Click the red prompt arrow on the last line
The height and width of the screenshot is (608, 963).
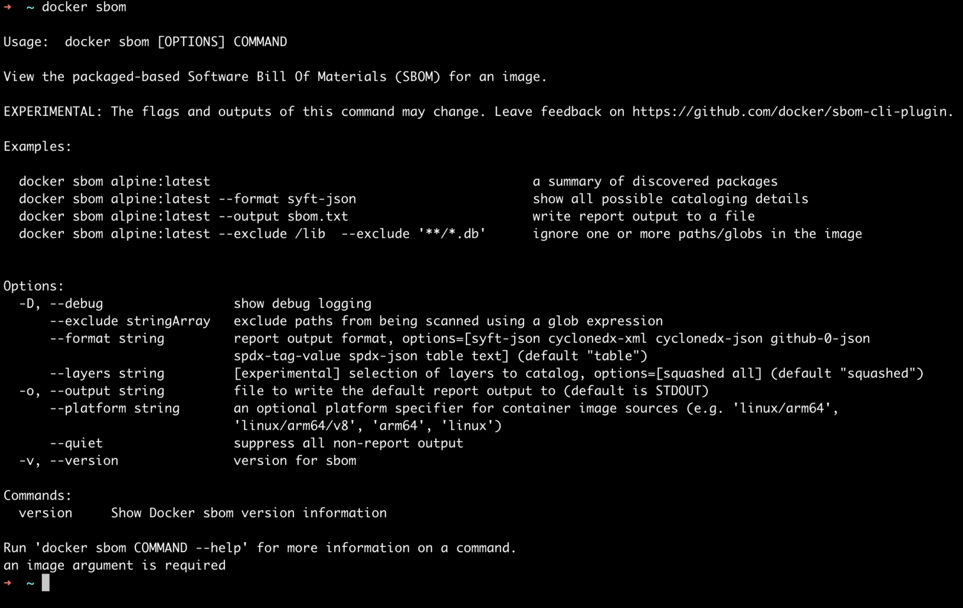point(8,583)
